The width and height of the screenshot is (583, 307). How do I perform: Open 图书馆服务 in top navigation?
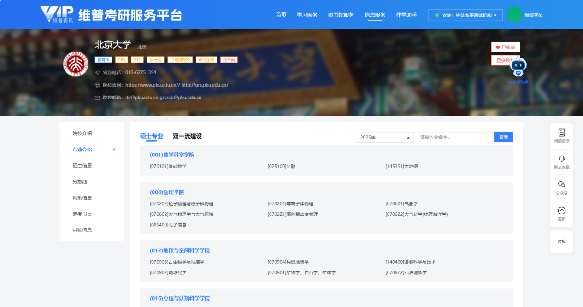(x=341, y=15)
